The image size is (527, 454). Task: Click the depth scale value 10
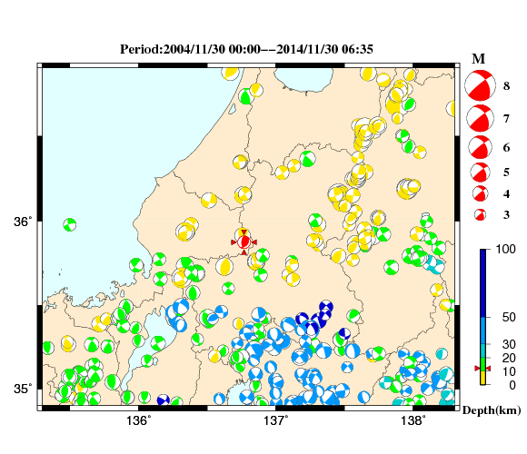coord(509,371)
